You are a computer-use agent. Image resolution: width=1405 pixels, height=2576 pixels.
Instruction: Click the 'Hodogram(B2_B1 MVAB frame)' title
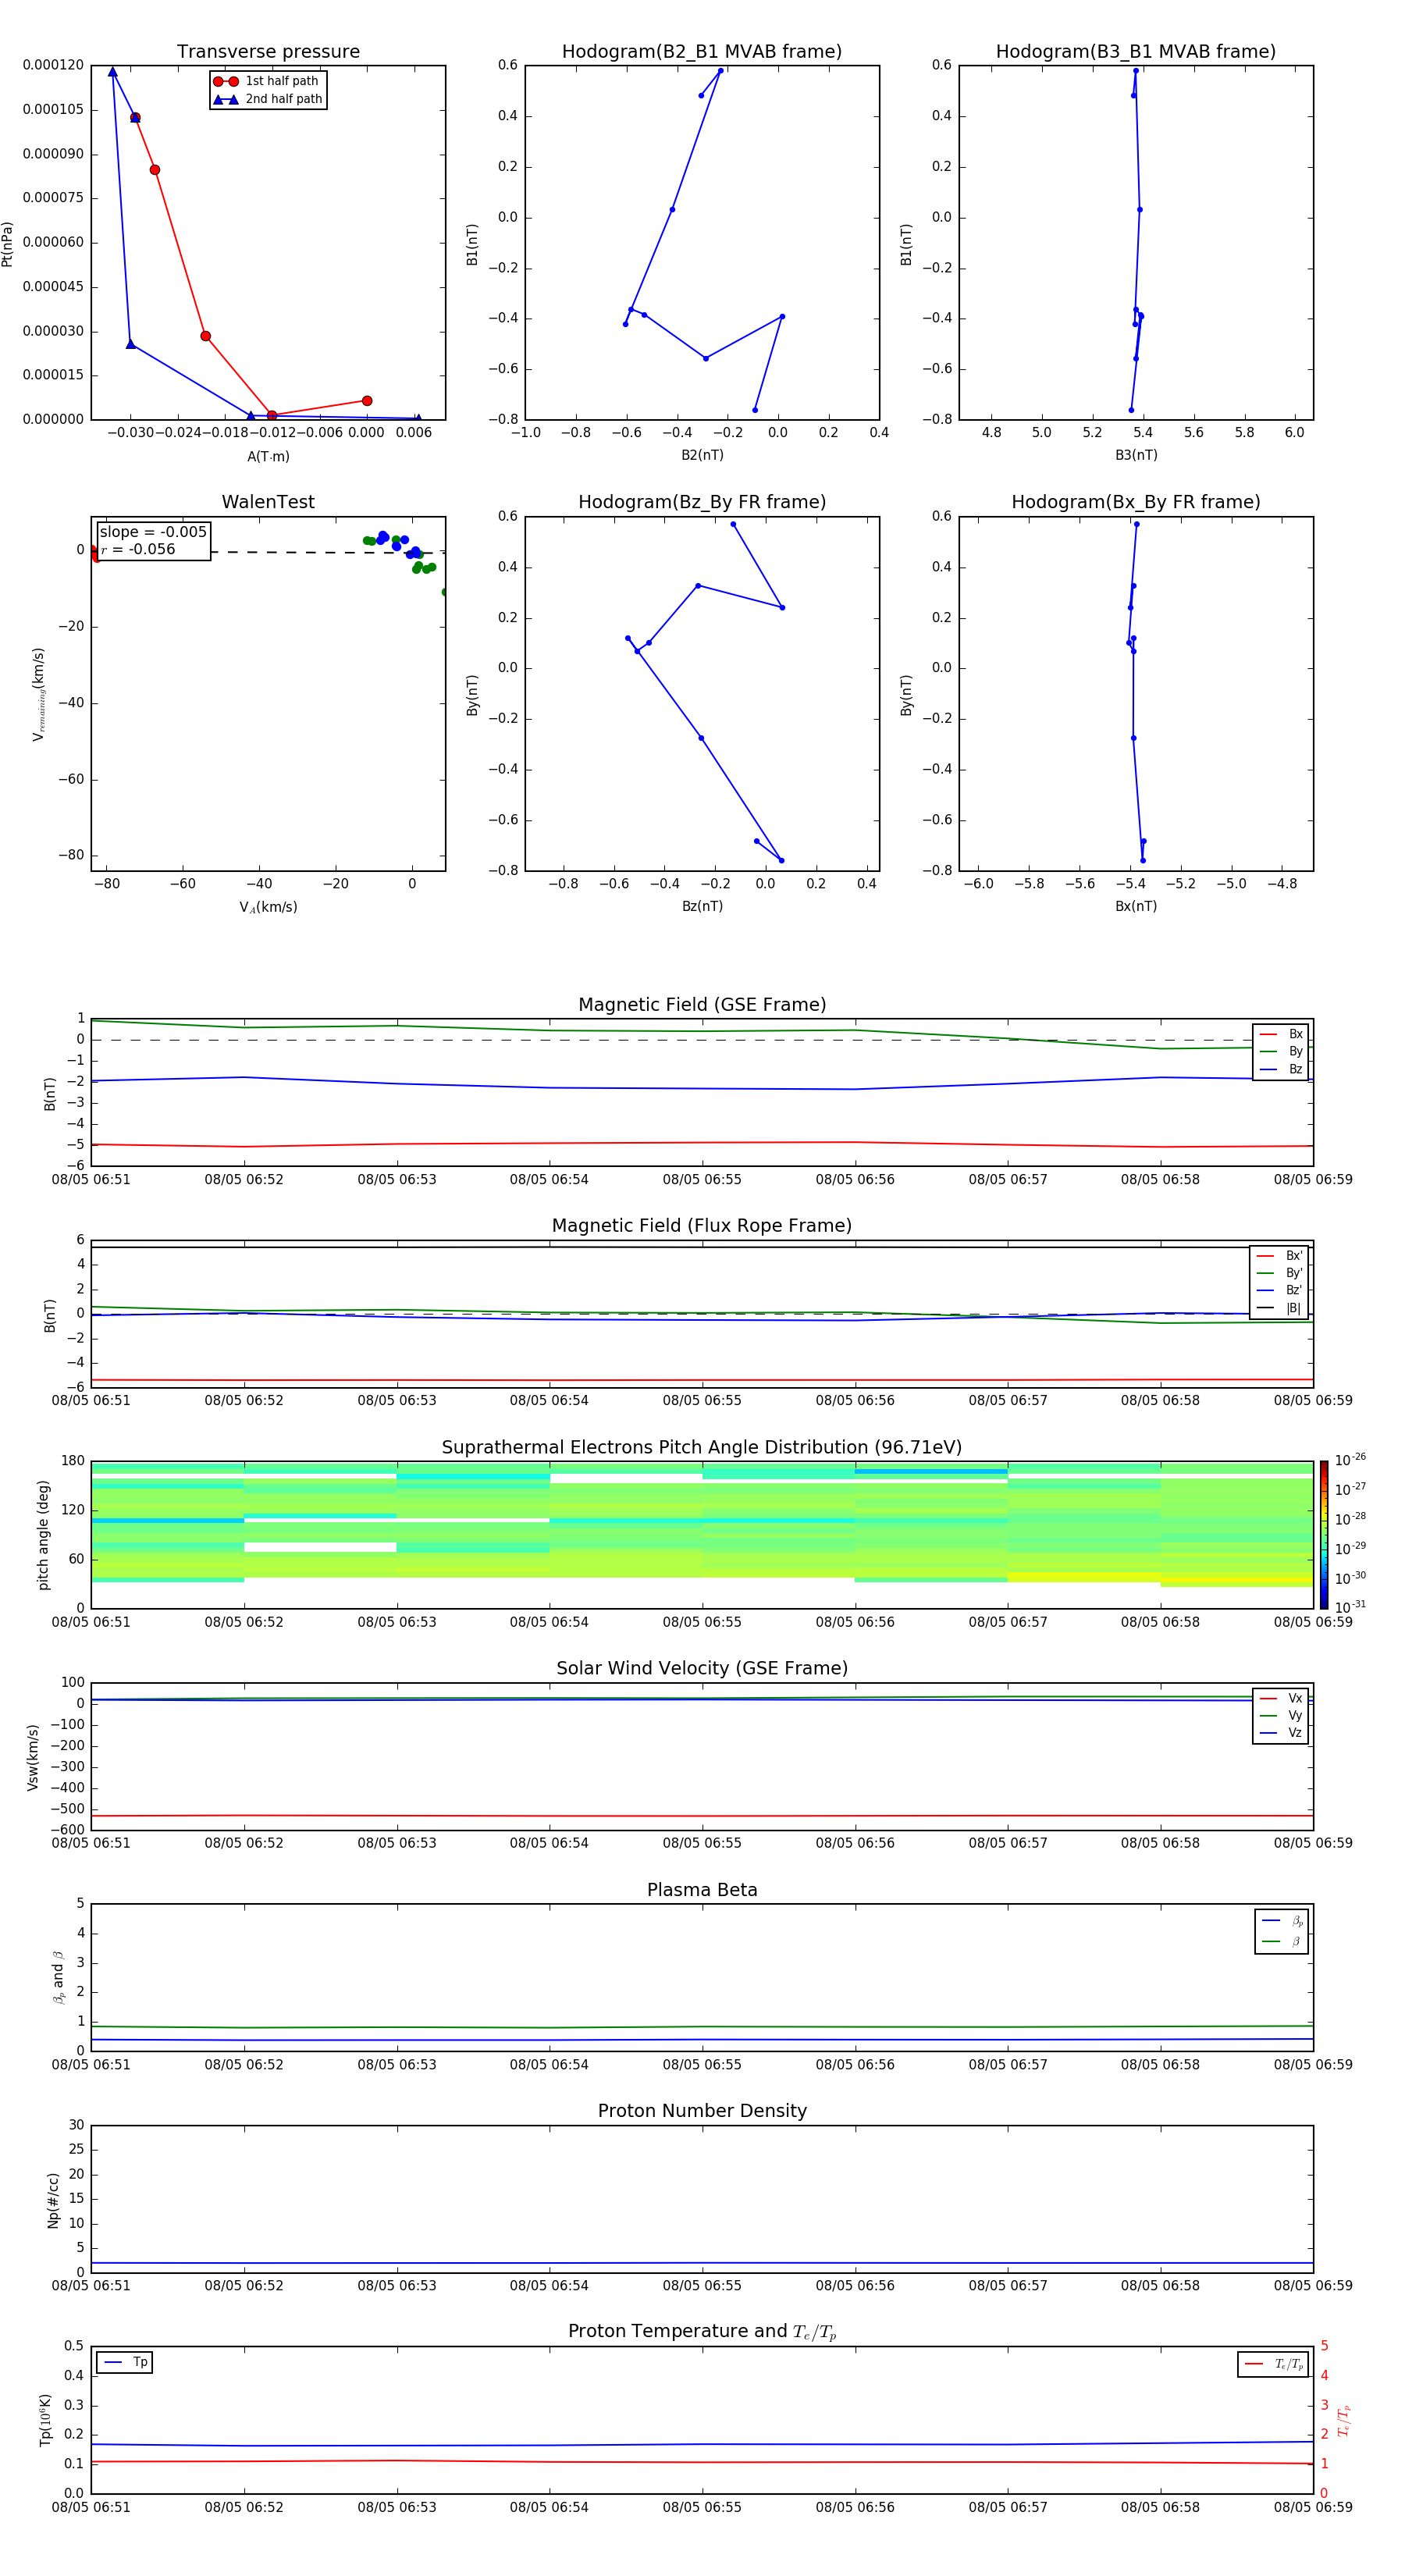(x=702, y=52)
